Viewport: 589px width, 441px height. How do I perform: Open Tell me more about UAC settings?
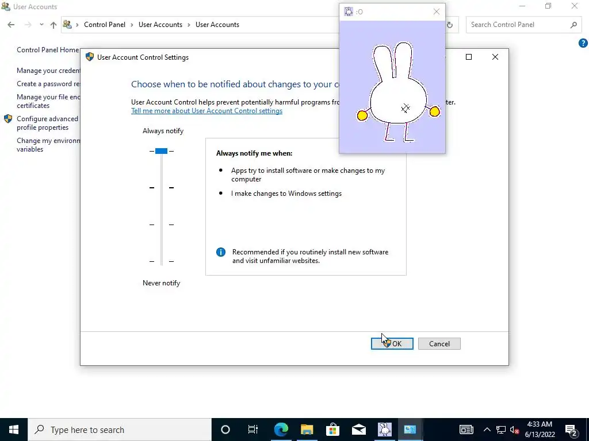pos(206,111)
